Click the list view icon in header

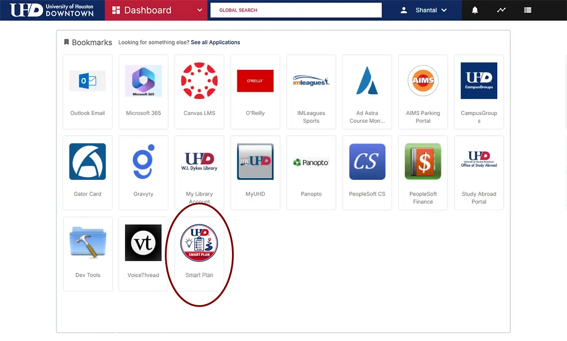[528, 10]
